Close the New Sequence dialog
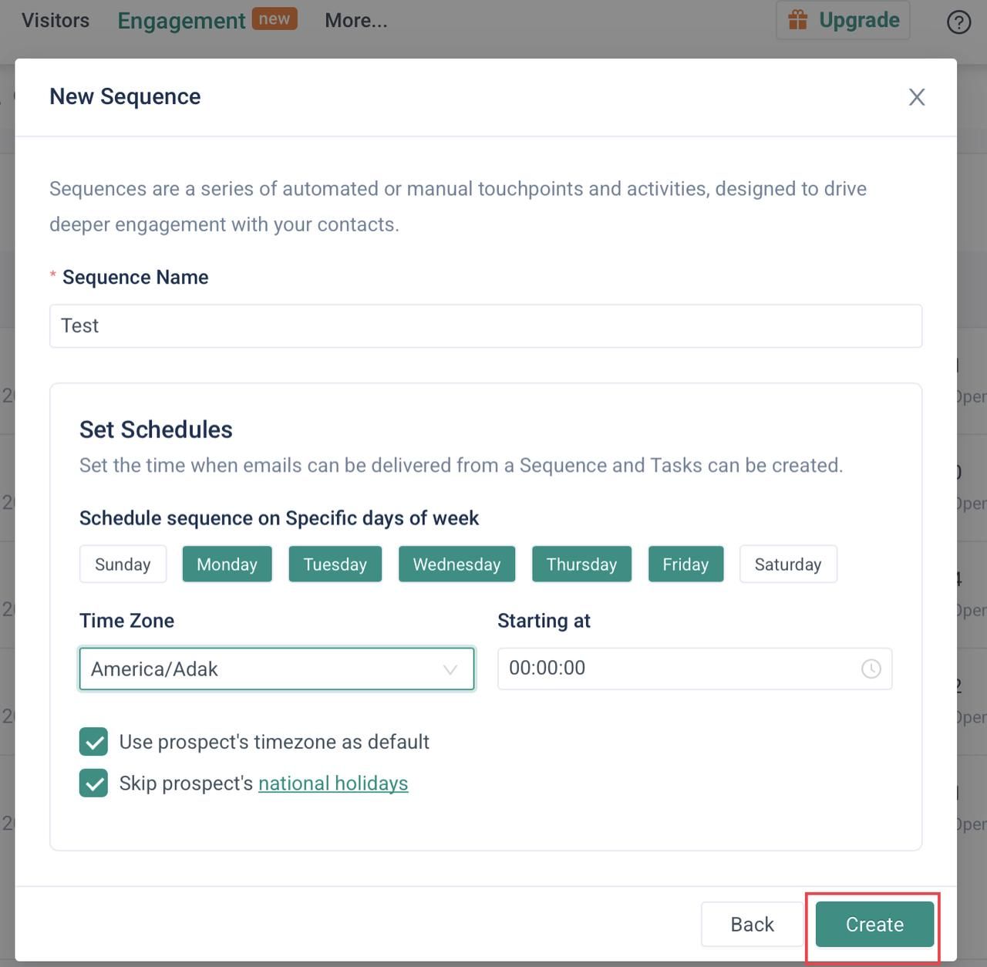 916,97
